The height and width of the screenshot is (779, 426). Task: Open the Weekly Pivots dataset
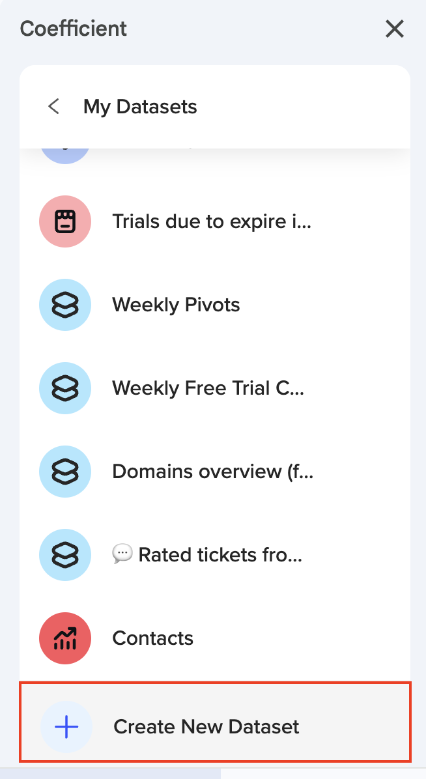tap(176, 305)
